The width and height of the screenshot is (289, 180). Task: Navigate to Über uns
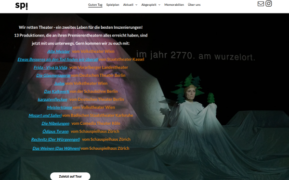point(194,5)
